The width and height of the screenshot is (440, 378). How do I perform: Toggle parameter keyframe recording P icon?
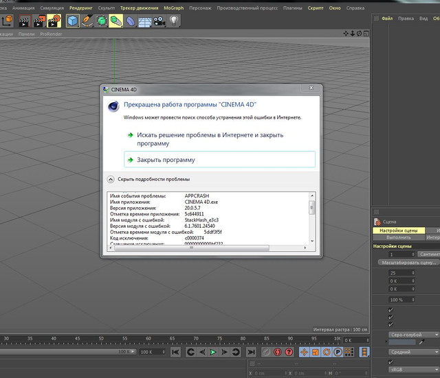(x=338, y=352)
